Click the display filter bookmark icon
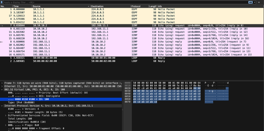Screen dimensions: 264x131 2,2
